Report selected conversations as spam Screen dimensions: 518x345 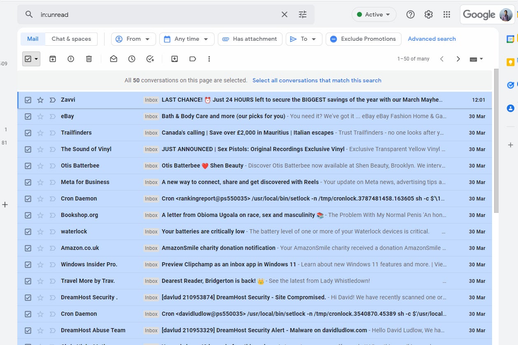(71, 59)
